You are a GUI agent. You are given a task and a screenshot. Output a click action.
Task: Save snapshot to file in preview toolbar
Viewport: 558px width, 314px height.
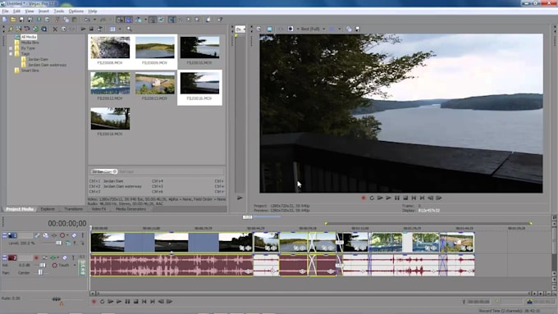pyautogui.click(x=357, y=29)
